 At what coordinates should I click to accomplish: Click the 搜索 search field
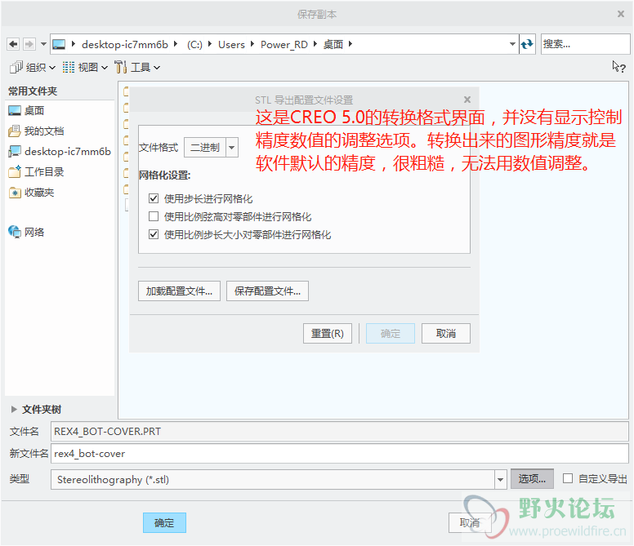click(x=585, y=44)
